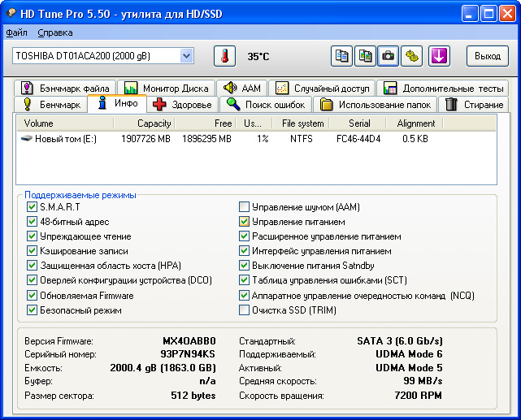Click the File system column header

point(301,123)
